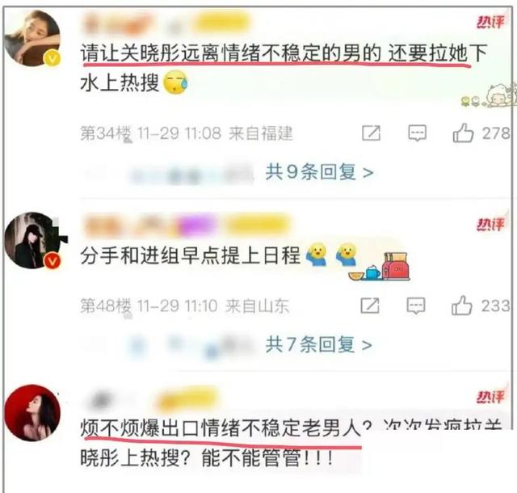Tap the 热评 tag on the third comment
The height and width of the screenshot is (493, 517).
490,397
